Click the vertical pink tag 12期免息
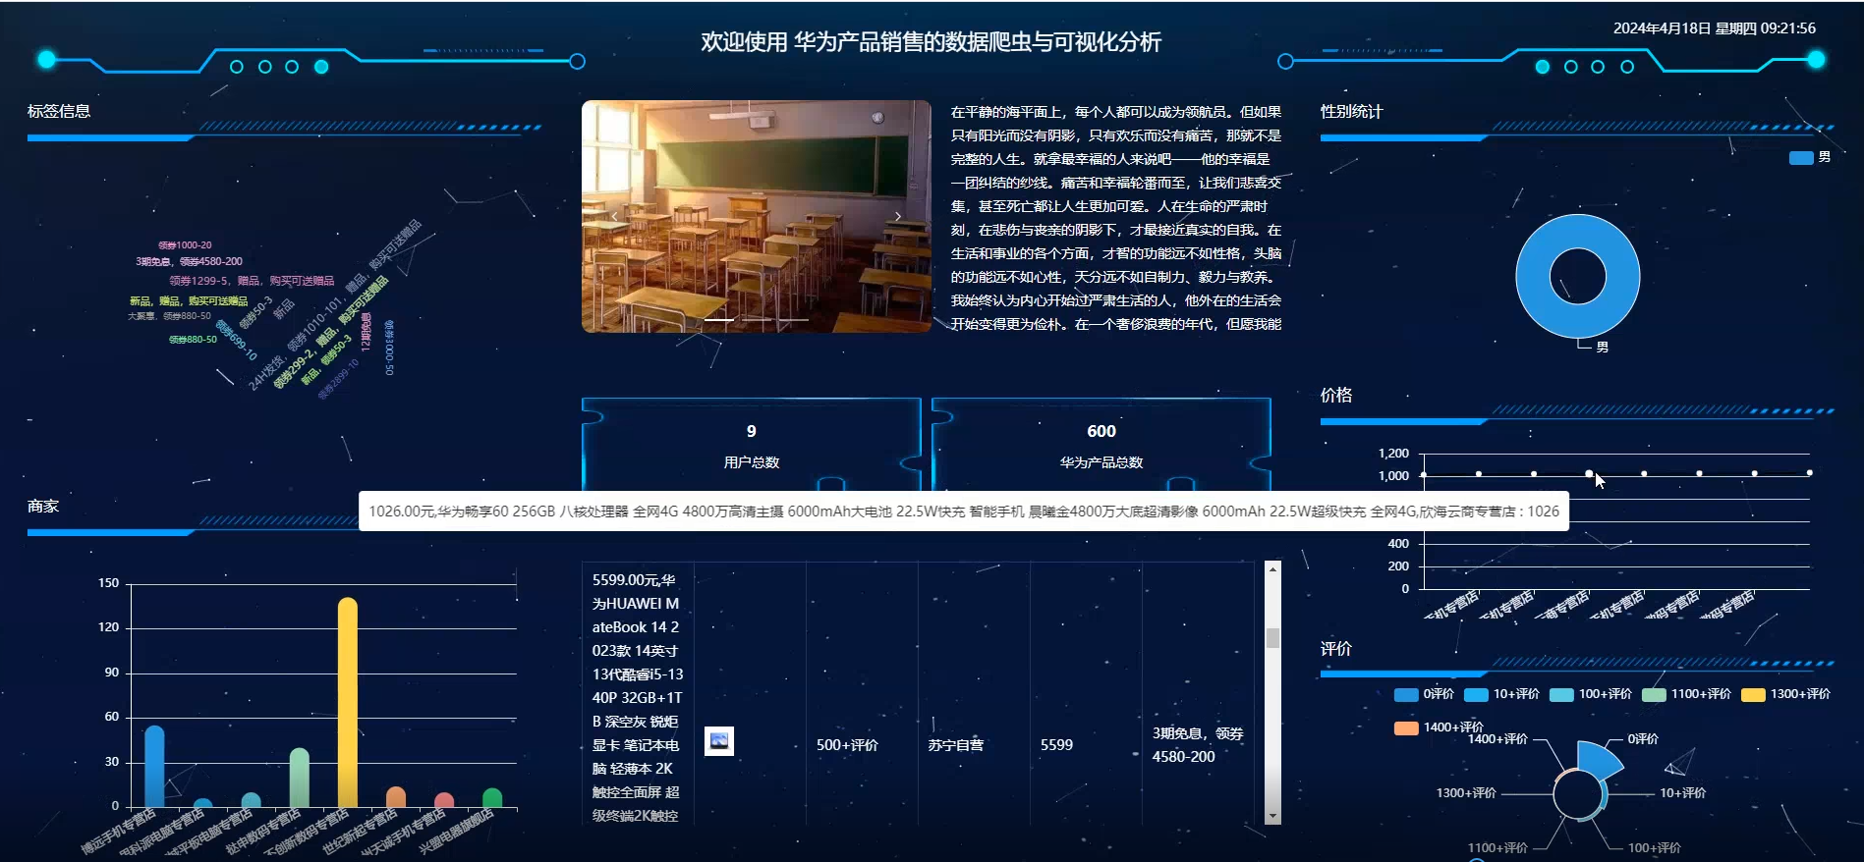 (x=366, y=333)
